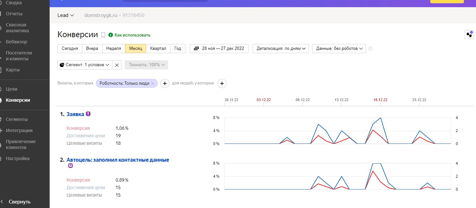Select the Месяц period button
This screenshot has height=208, width=476.
pos(135,48)
